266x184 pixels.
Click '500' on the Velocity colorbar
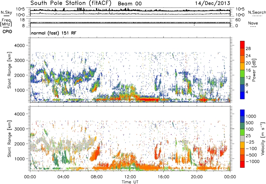click(250, 123)
